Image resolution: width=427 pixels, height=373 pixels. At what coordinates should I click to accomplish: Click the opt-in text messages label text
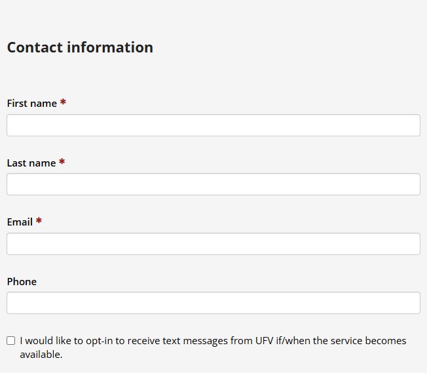click(x=213, y=341)
